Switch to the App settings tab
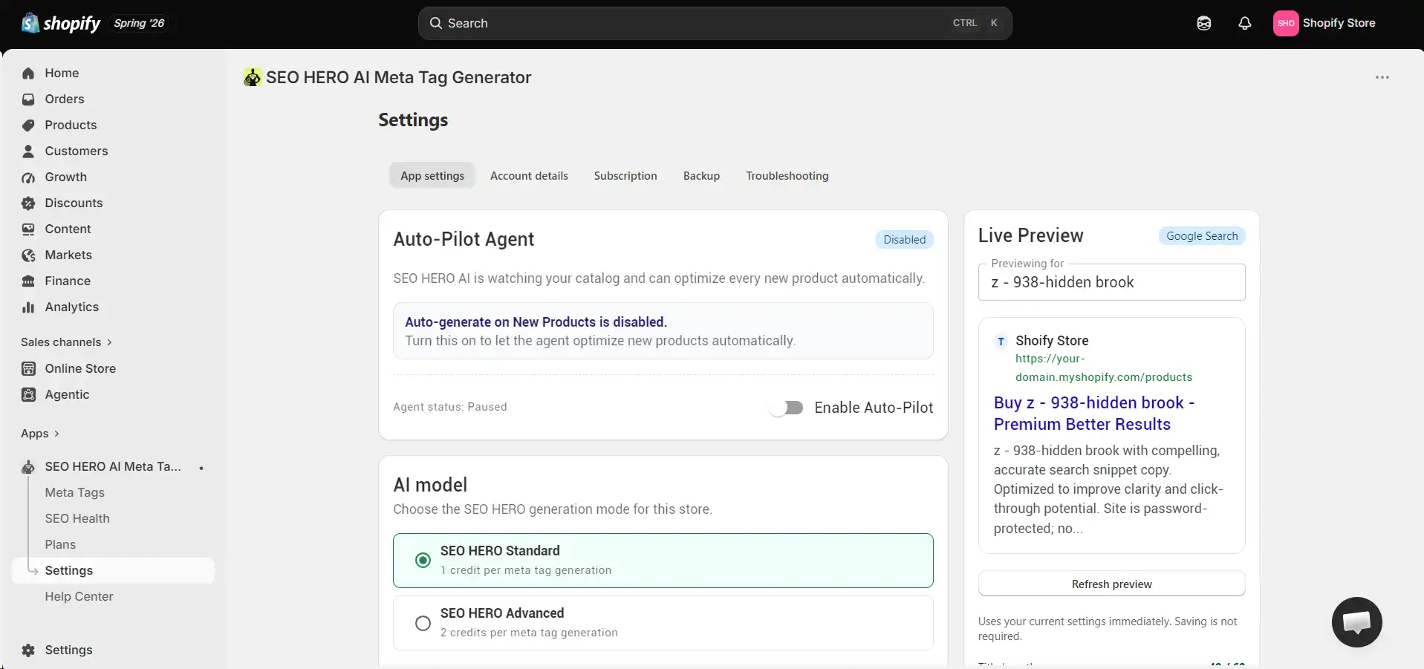The height and width of the screenshot is (669, 1424). [432, 176]
